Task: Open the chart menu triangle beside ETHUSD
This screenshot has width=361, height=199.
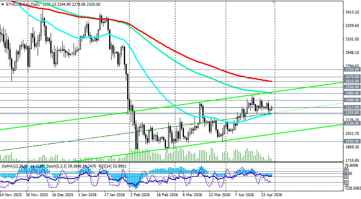Action: pyautogui.click(x=2, y=4)
